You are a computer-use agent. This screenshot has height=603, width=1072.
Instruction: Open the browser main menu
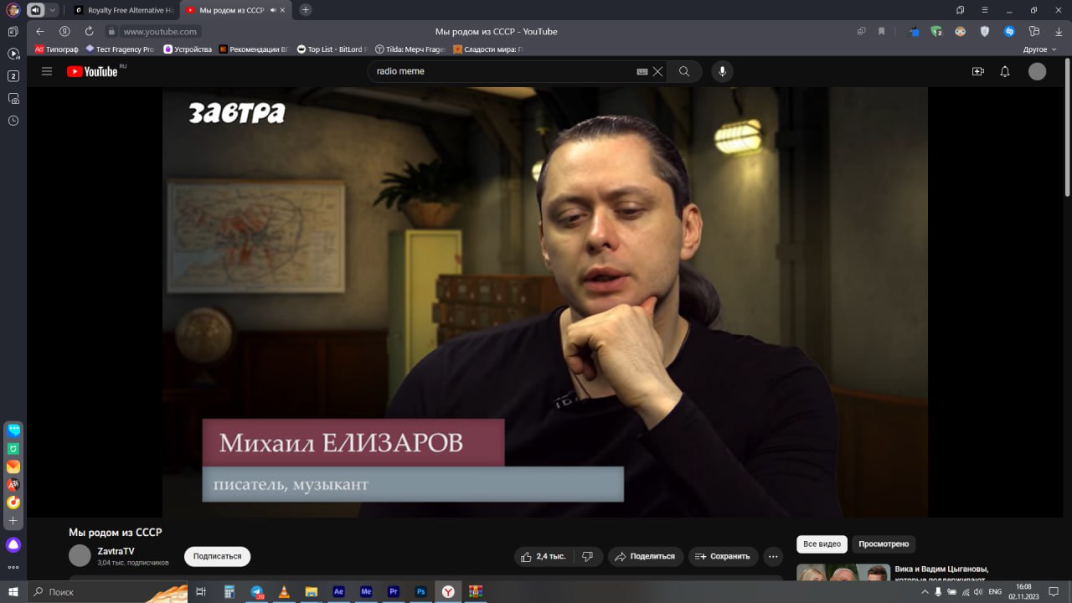[985, 10]
